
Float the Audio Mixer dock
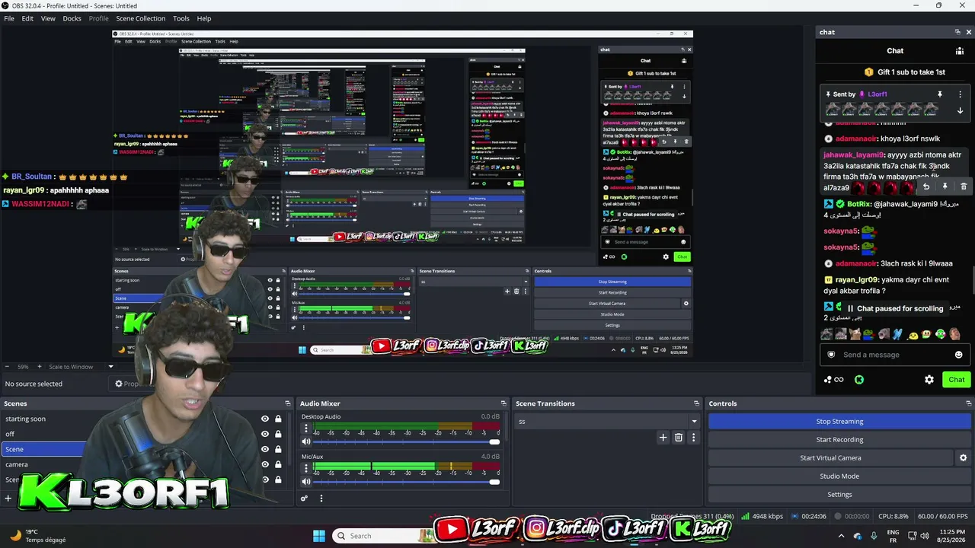pos(503,403)
